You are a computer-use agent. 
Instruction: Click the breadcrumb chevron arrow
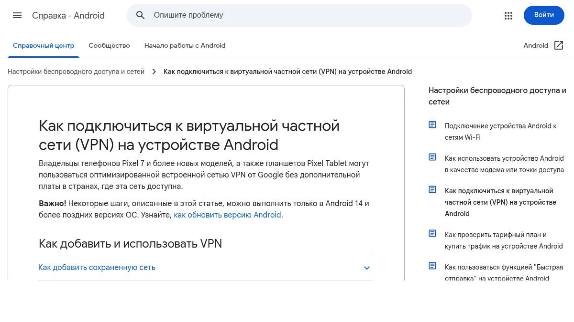[154, 72]
